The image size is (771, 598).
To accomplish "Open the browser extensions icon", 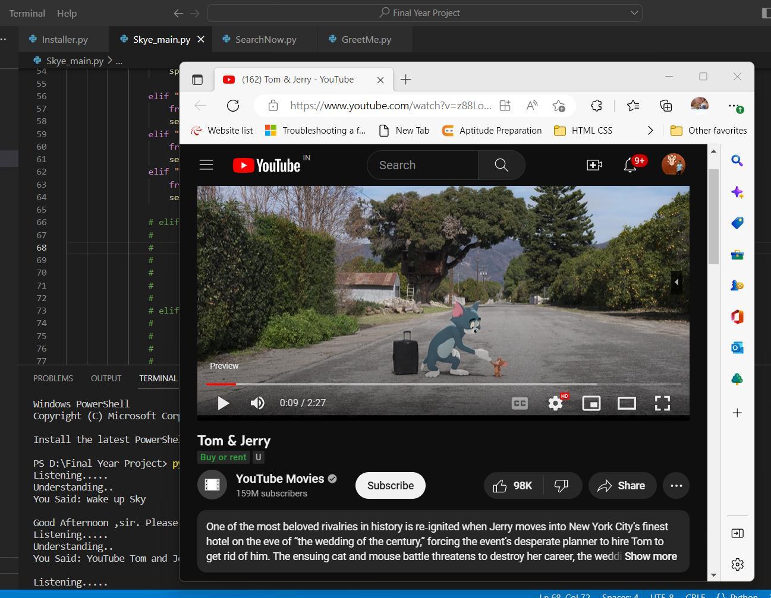I will tap(596, 106).
